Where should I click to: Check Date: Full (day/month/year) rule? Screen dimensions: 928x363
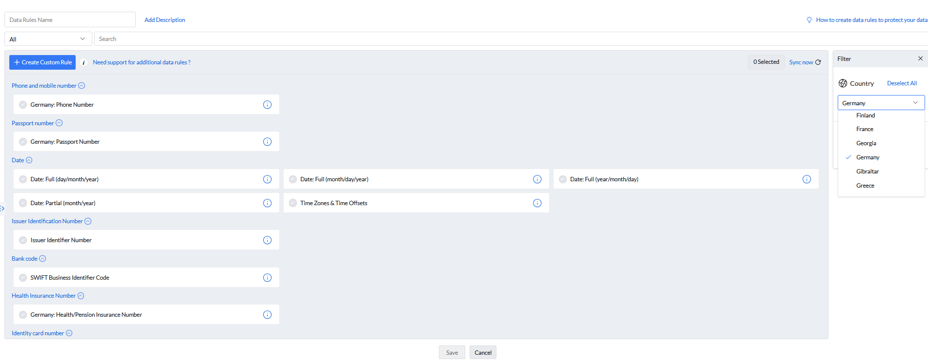point(23,179)
